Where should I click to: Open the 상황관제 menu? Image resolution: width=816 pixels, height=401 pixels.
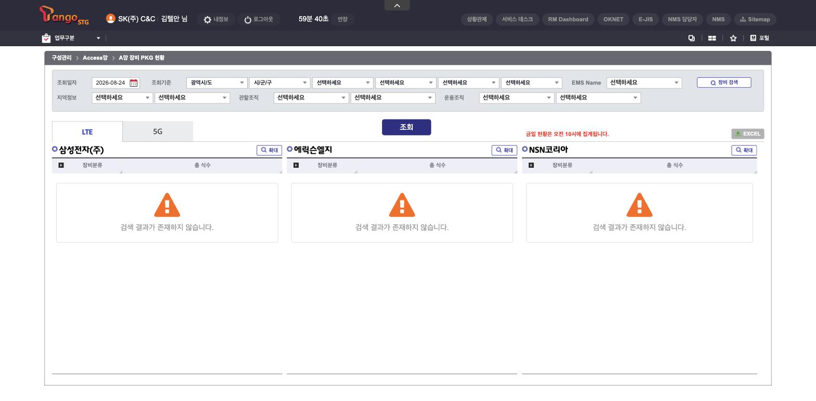tap(477, 19)
